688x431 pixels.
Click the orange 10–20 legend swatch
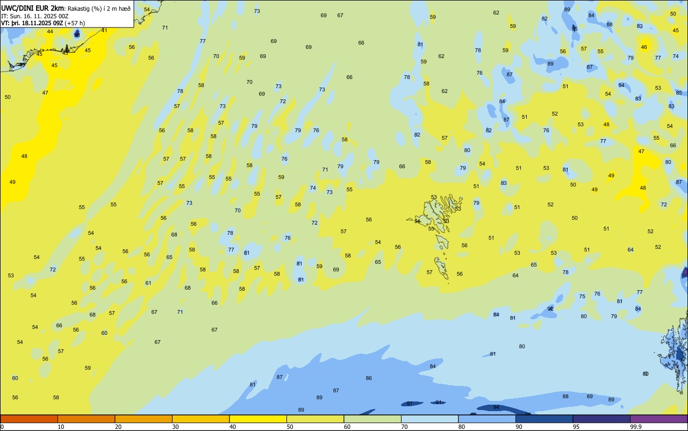click(86, 419)
